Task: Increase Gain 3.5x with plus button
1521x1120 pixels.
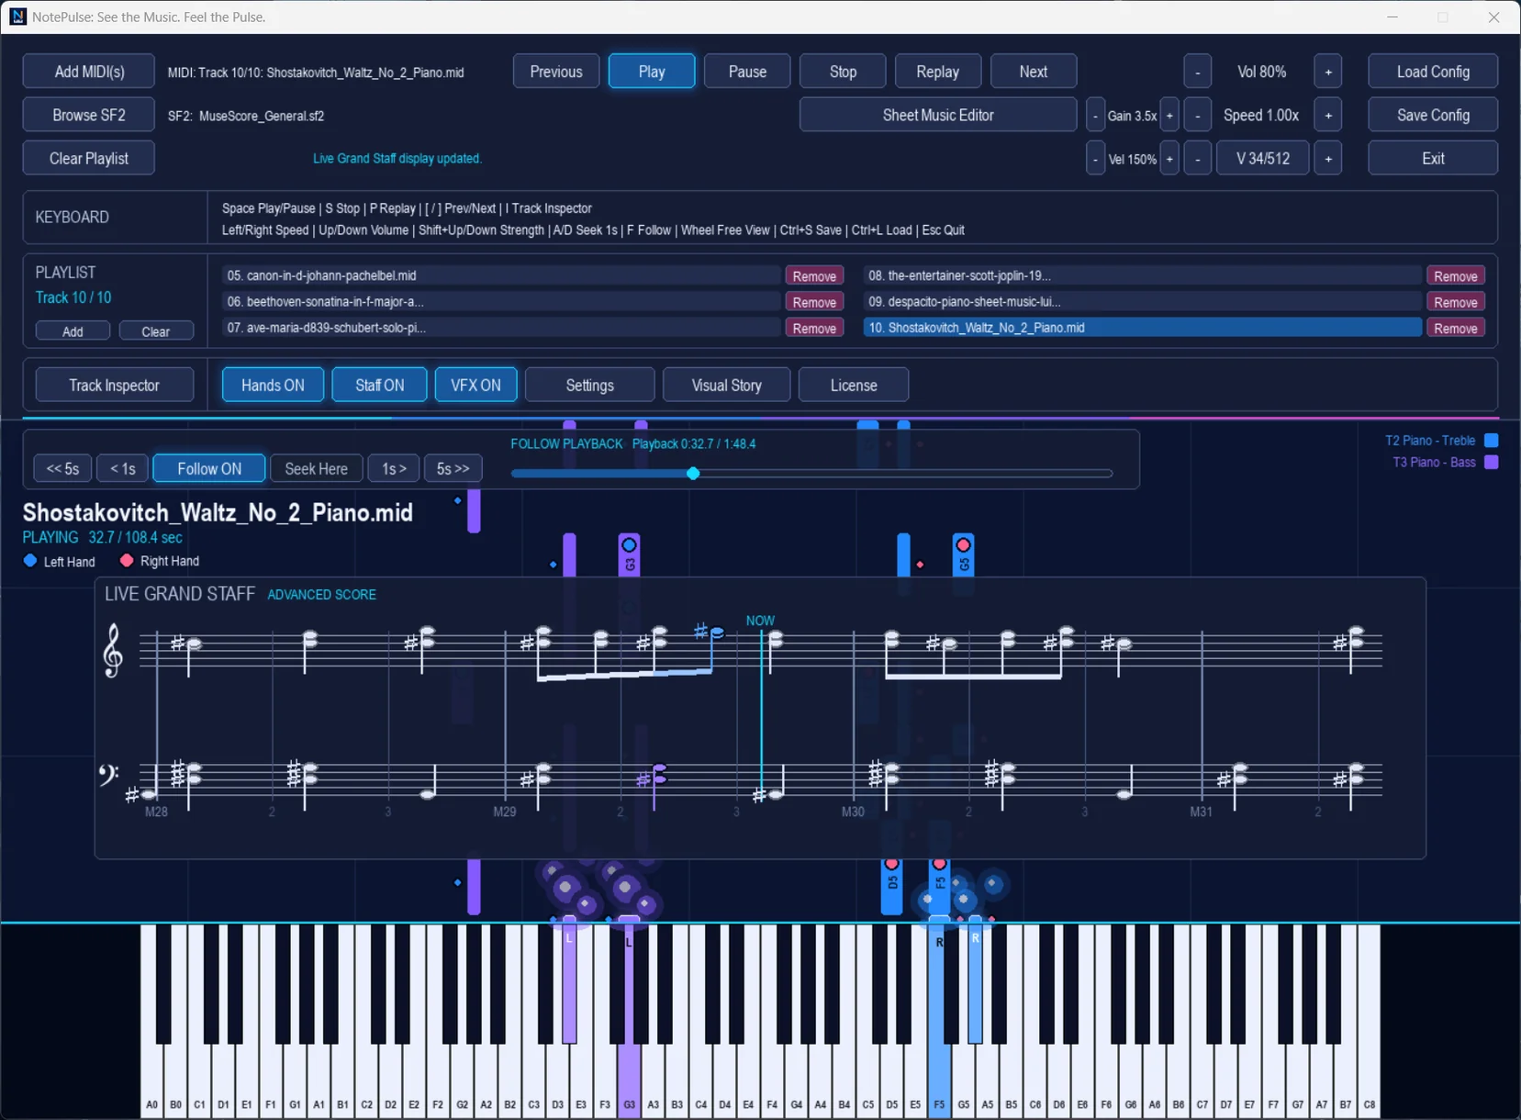Action: [x=1169, y=116]
